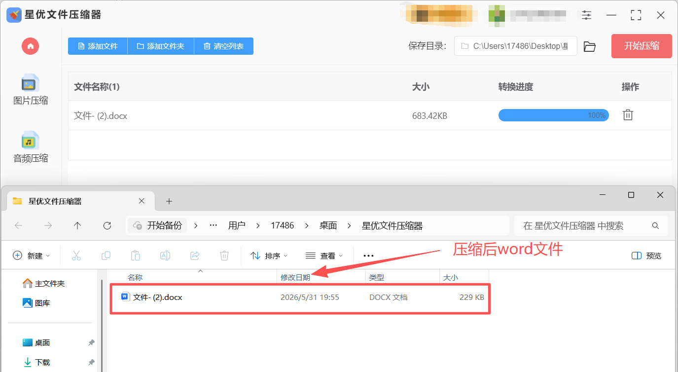Select 文件- (2).docx row in the compressor list
The width and height of the screenshot is (678, 372).
pos(370,115)
